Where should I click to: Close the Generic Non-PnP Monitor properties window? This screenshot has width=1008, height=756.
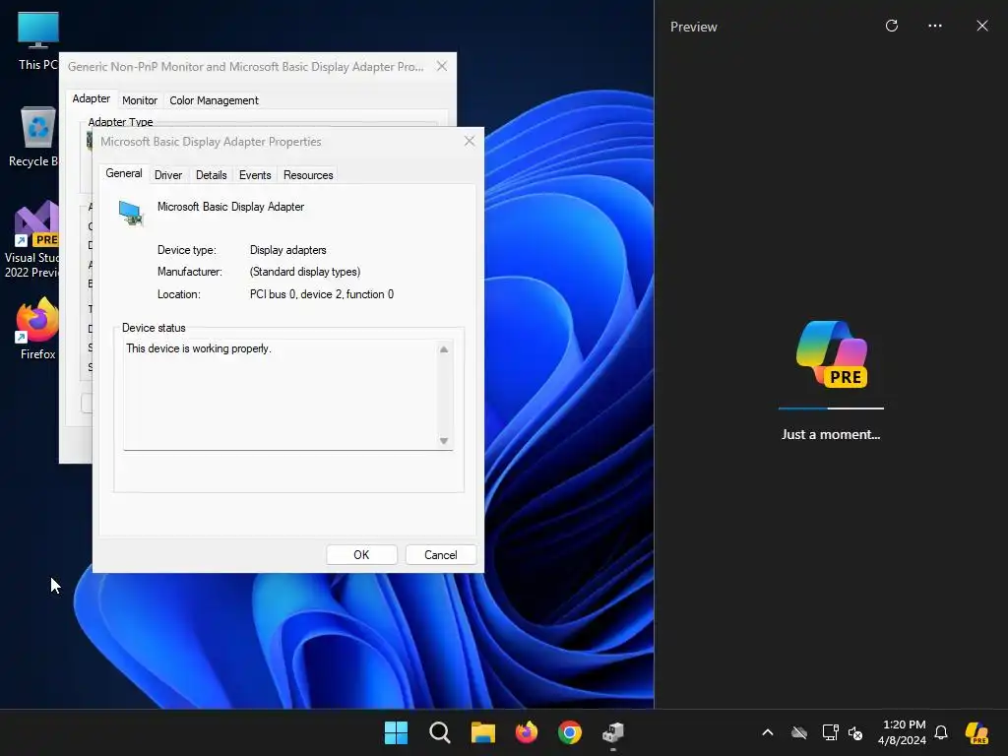click(442, 66)
